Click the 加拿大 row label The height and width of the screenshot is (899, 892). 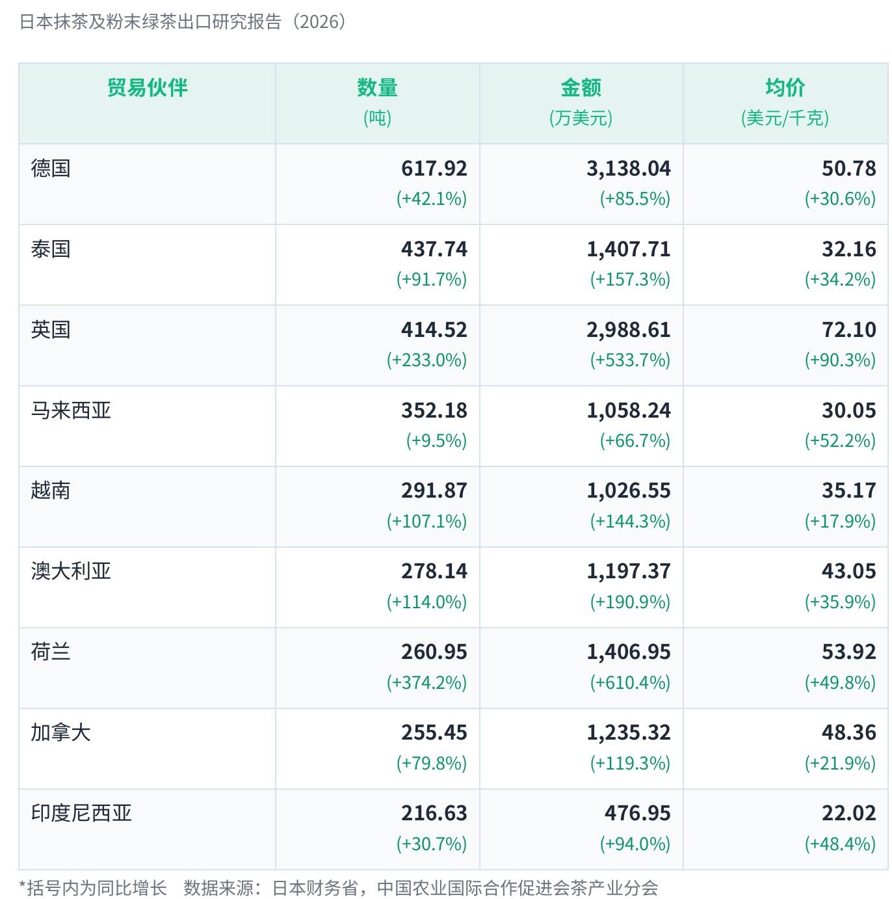click(60, 732)
